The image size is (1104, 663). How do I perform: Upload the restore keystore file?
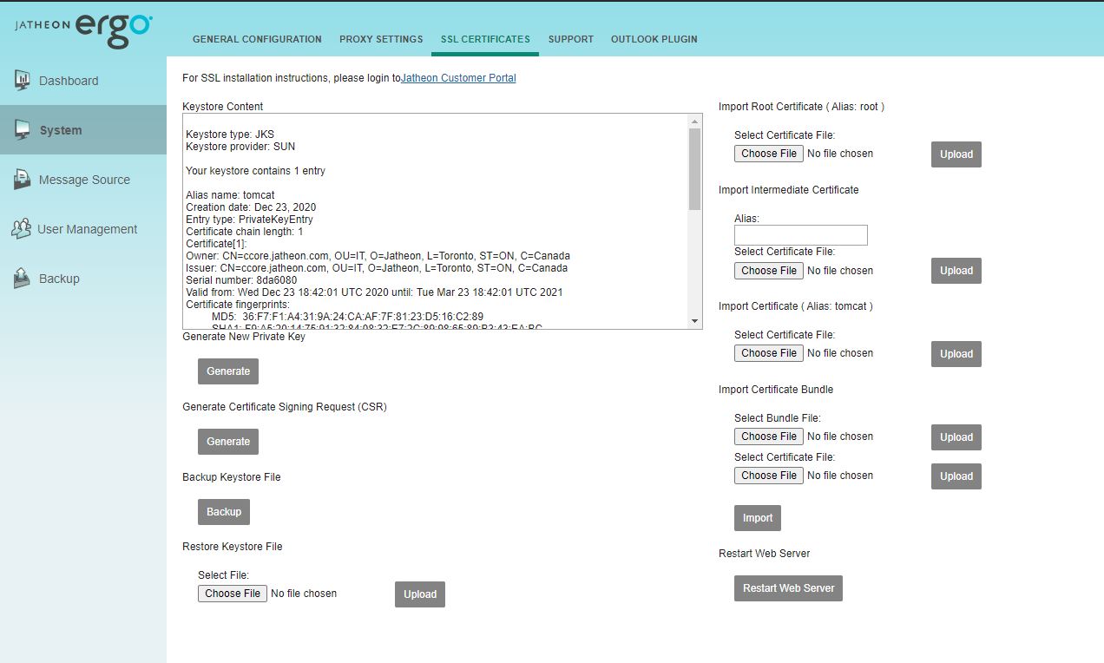click(420, 594)
